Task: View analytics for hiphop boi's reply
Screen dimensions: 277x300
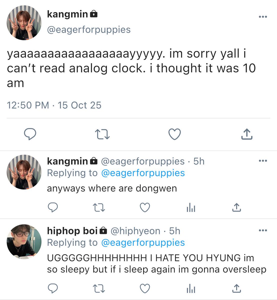Action: click(x=191, y=288)
